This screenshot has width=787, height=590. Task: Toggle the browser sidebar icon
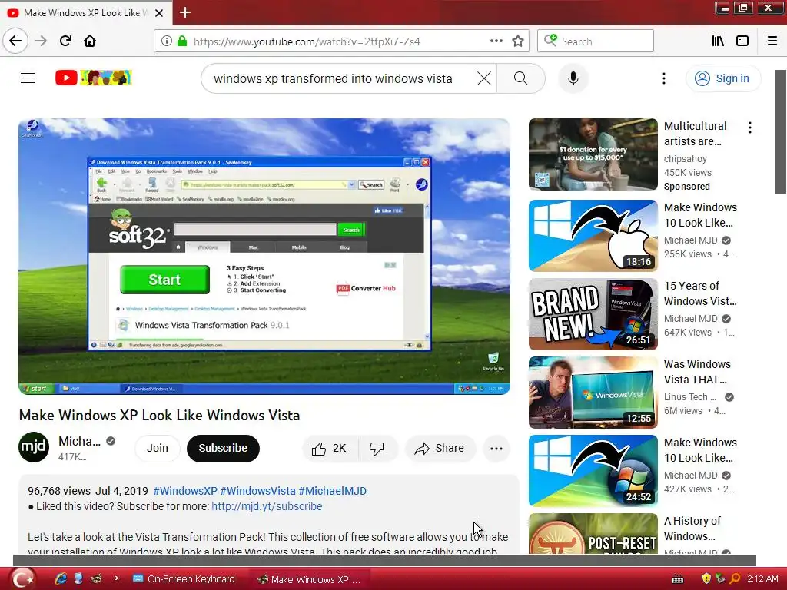pyautogui.click(x=742, y=41)
